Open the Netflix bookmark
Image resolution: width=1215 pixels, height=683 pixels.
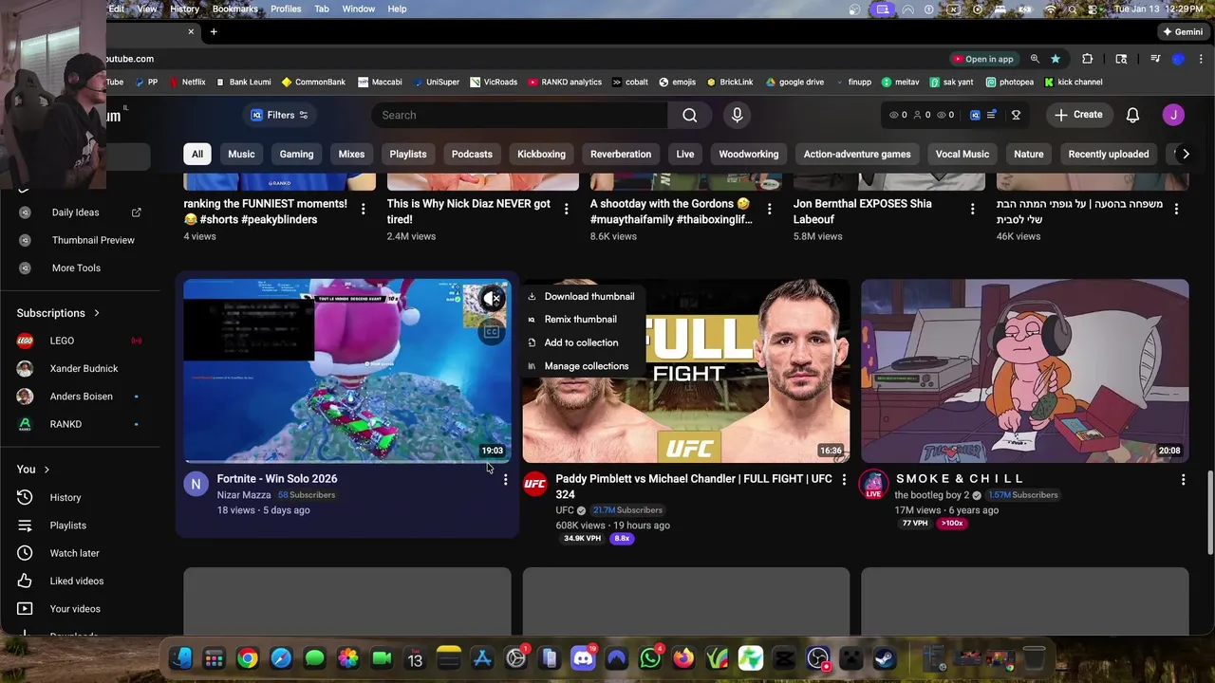pyautogui.click(x=187, y=82)
